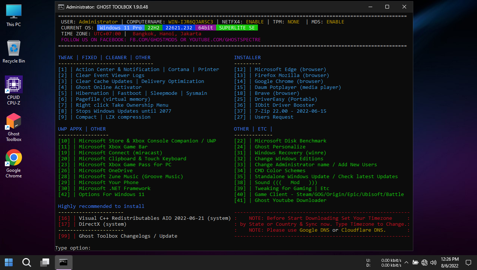The height and width of the screenshot is (270, 477).
Task: Maximize the Ghost Toolbox console window
Action: pos(387,7)
